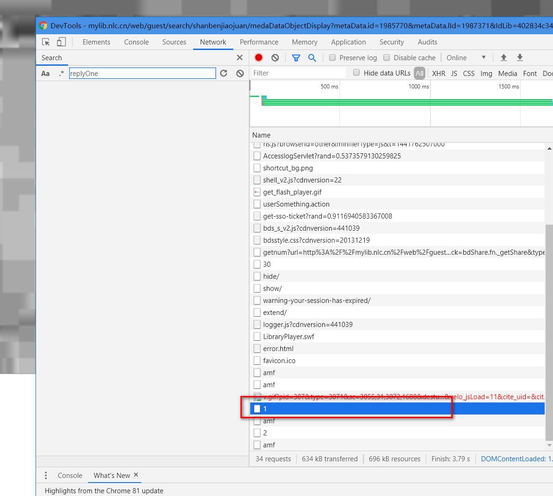Enable Preserve log checkbox

tap(332, 57)
